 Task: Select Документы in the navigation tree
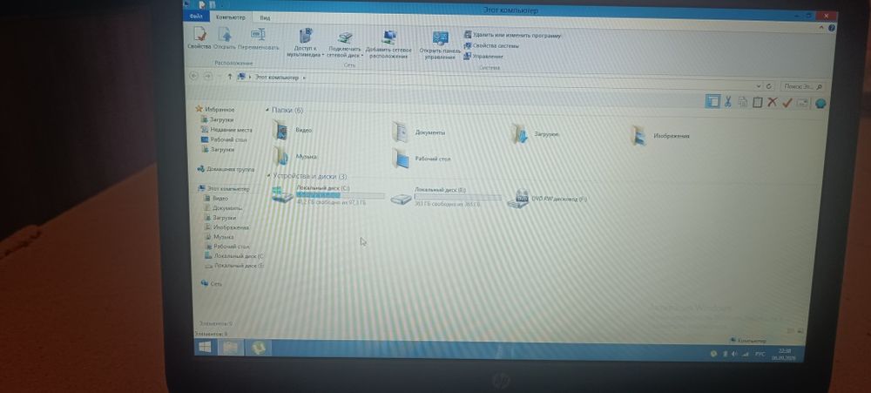point(224,208)
